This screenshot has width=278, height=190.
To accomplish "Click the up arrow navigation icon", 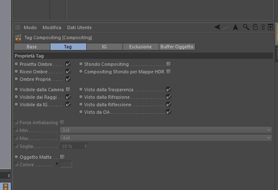I will coord(235,27).
